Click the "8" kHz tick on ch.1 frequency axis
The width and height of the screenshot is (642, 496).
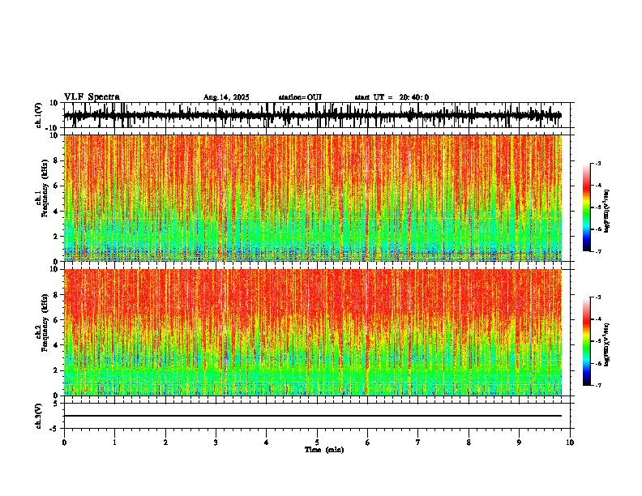click(57, 160)
